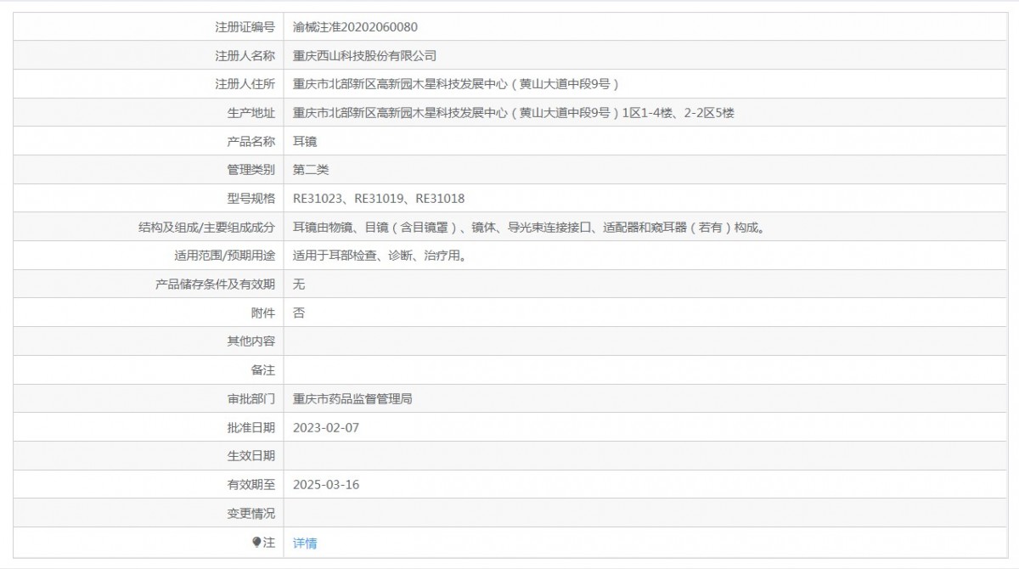The height and width of the screenshot is (569, 1019).
Task: Click the 附件 label
Action: coord(263,313)
